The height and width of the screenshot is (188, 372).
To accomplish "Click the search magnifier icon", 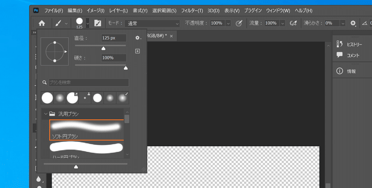I will (x=44, y=83).
